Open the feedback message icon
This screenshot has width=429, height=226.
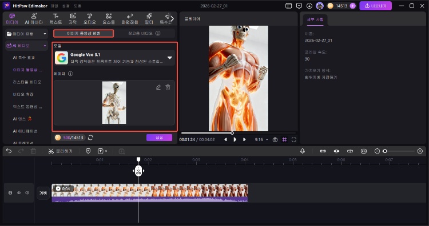click(x=299, y=6)
